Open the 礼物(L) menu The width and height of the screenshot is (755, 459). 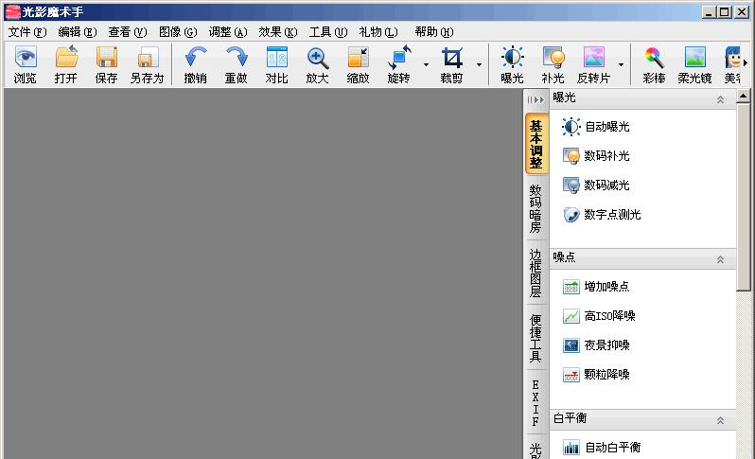coord(378,32)
